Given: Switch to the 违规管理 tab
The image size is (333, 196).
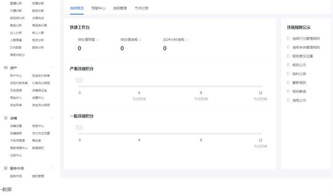Looking at the screenshot, I should point(120,8).
